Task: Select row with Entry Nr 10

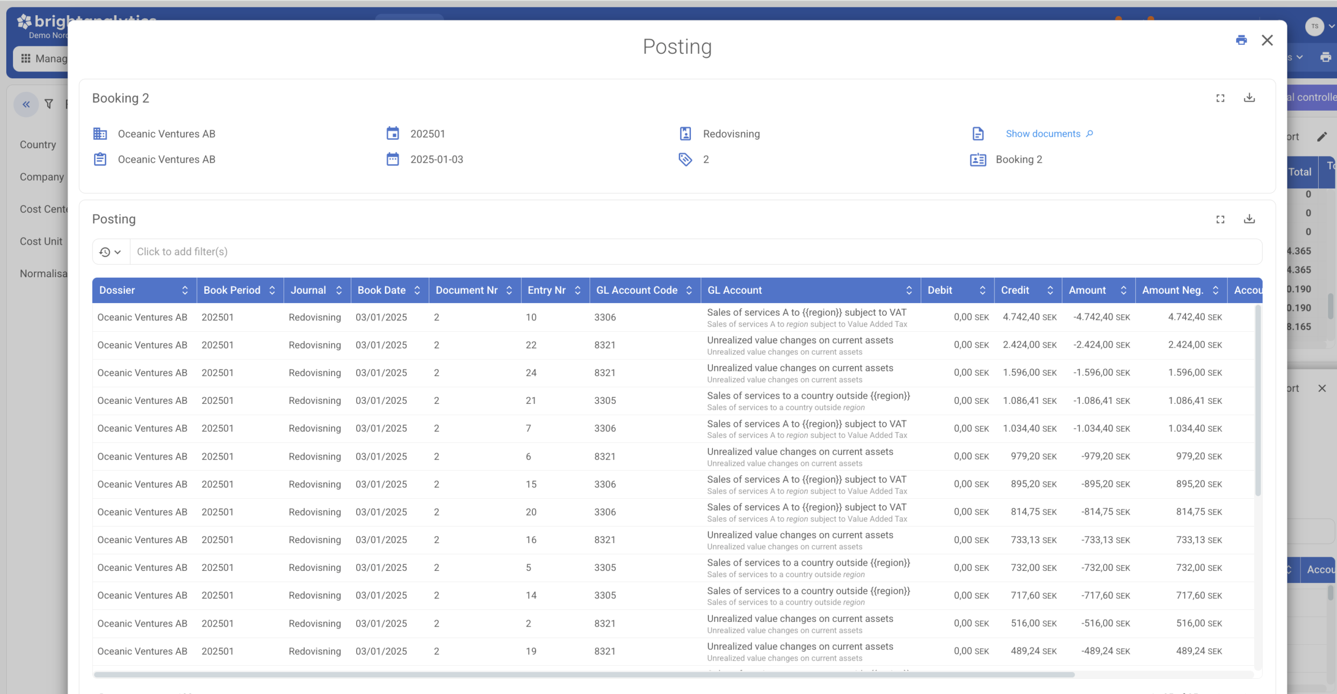Action: [x=674, y=318]
